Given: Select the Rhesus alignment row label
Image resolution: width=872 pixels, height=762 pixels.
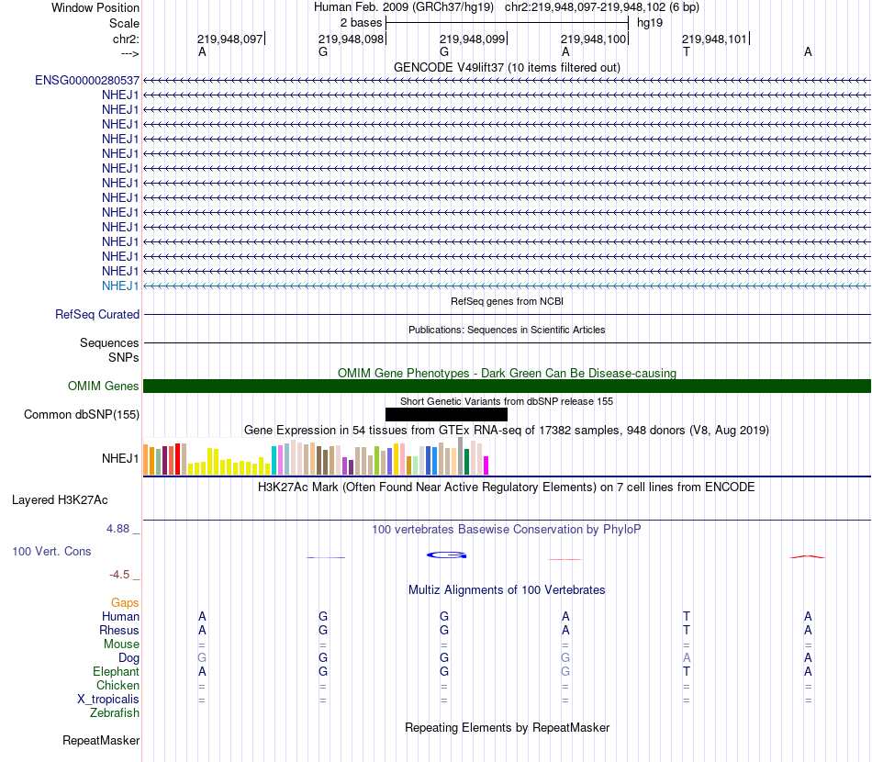Looking at the screenshot, I should pyautogui.click(x=119, y=630).
